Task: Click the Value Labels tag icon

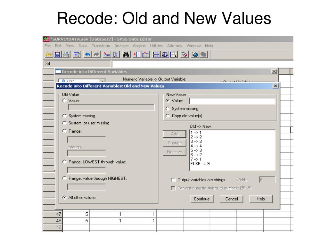Action: point(184,54)
